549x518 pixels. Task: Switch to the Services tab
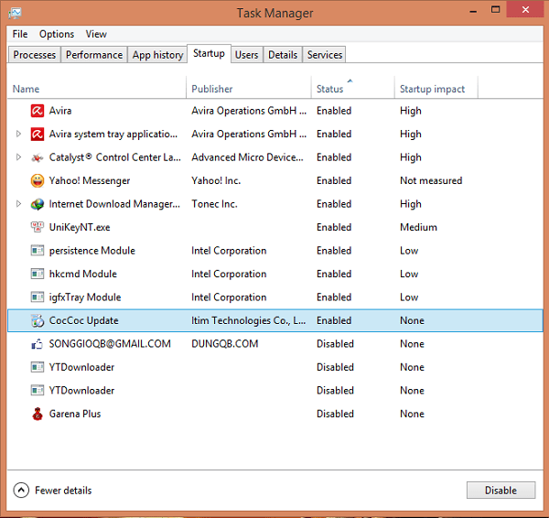(x=325, y=55)
